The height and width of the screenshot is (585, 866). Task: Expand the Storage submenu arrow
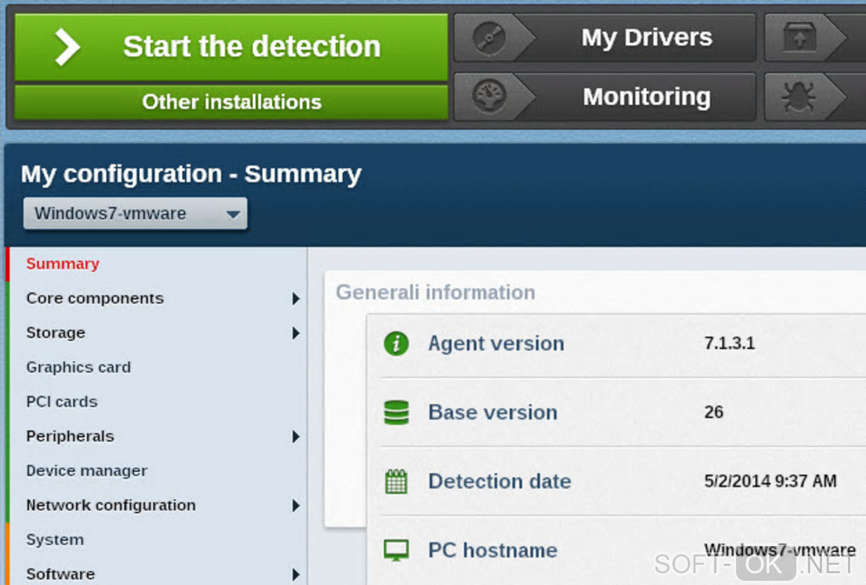pyautogui.click(x=295, y=333)
